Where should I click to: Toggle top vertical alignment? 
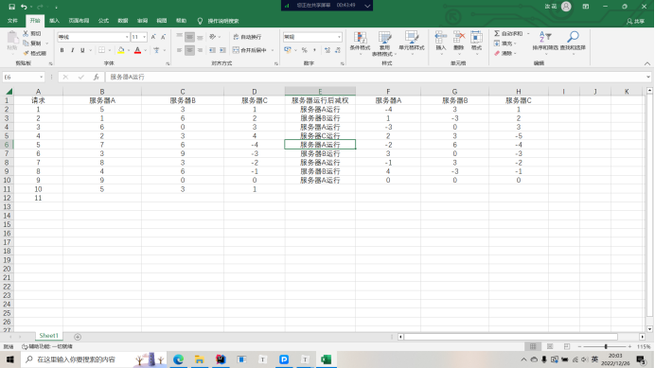(x=179, y=37)
